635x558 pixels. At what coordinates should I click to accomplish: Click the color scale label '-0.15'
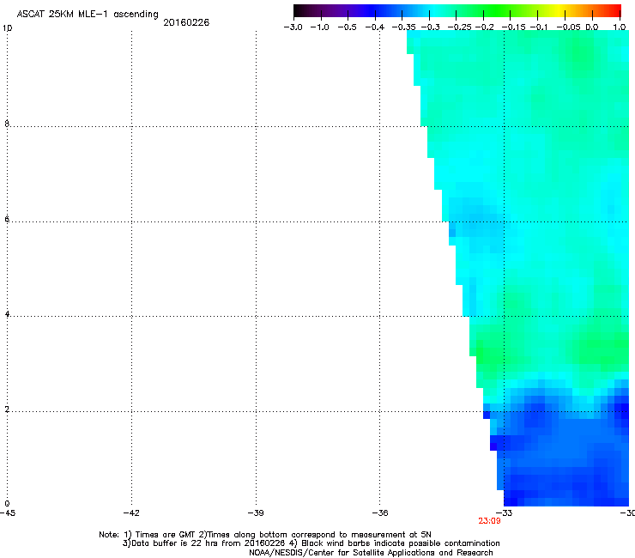(x=513, y=27)
